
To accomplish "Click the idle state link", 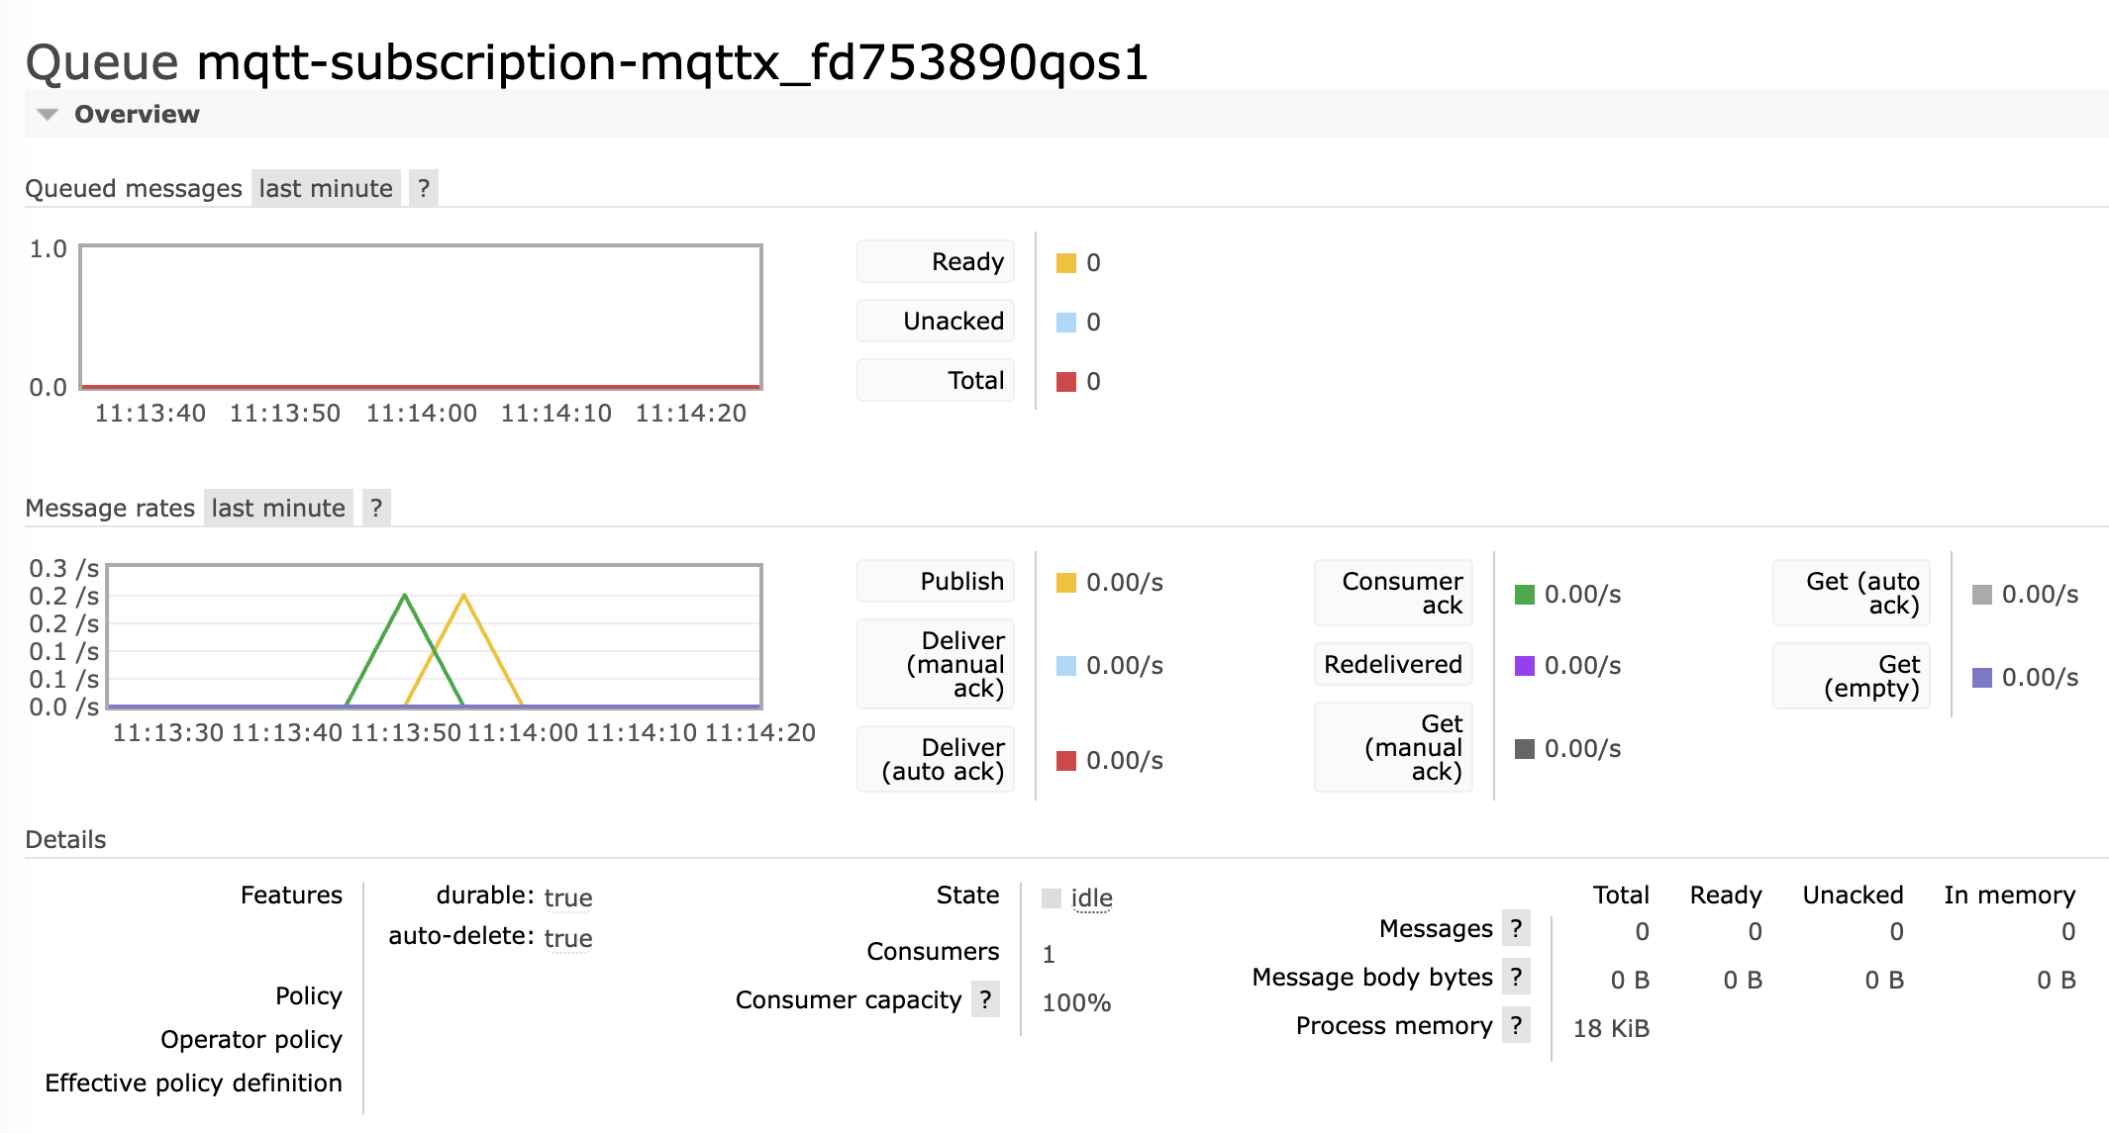I will click(1091, 897).
